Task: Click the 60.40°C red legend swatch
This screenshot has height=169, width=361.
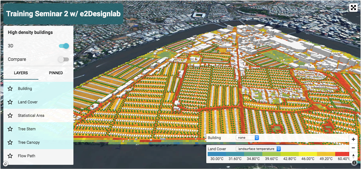Action: (x=342, y=154)
